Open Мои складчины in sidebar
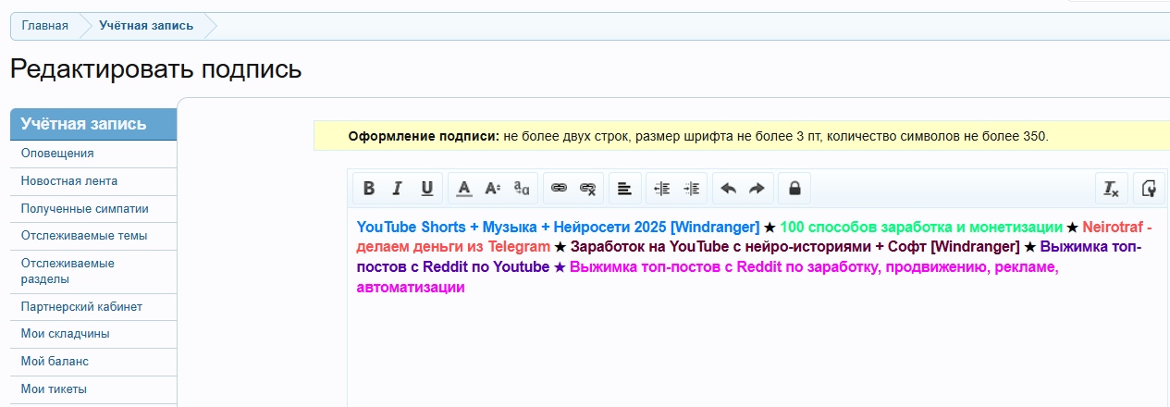 93,334
